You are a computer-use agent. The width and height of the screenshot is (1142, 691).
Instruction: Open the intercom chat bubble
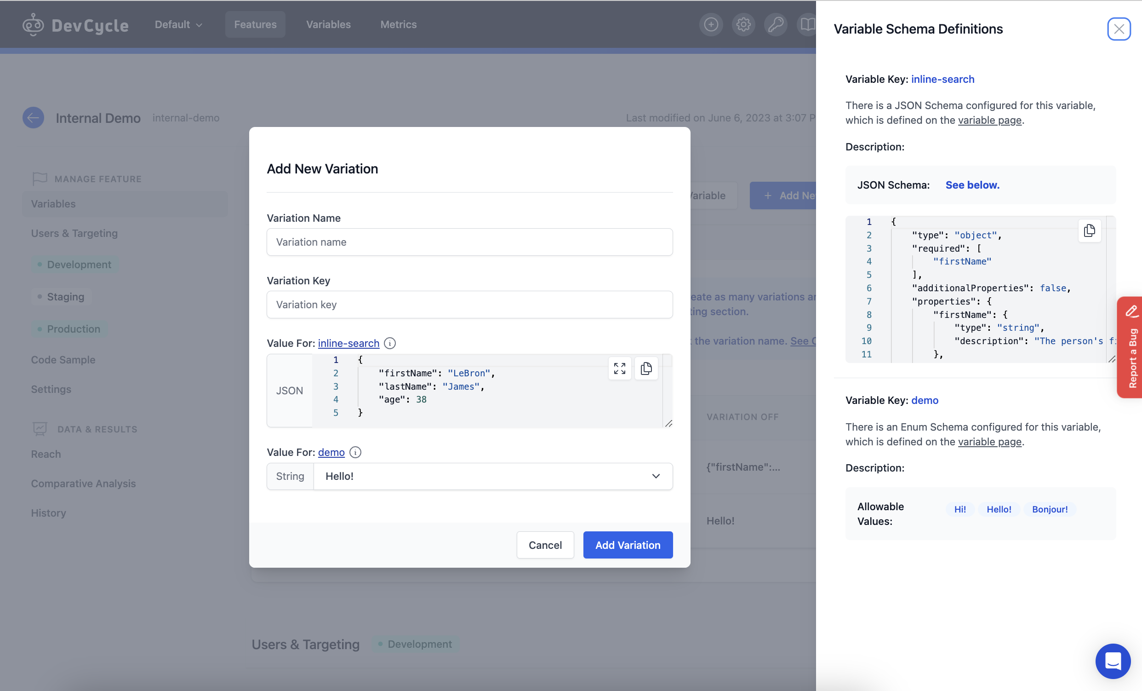point(1113,661)
